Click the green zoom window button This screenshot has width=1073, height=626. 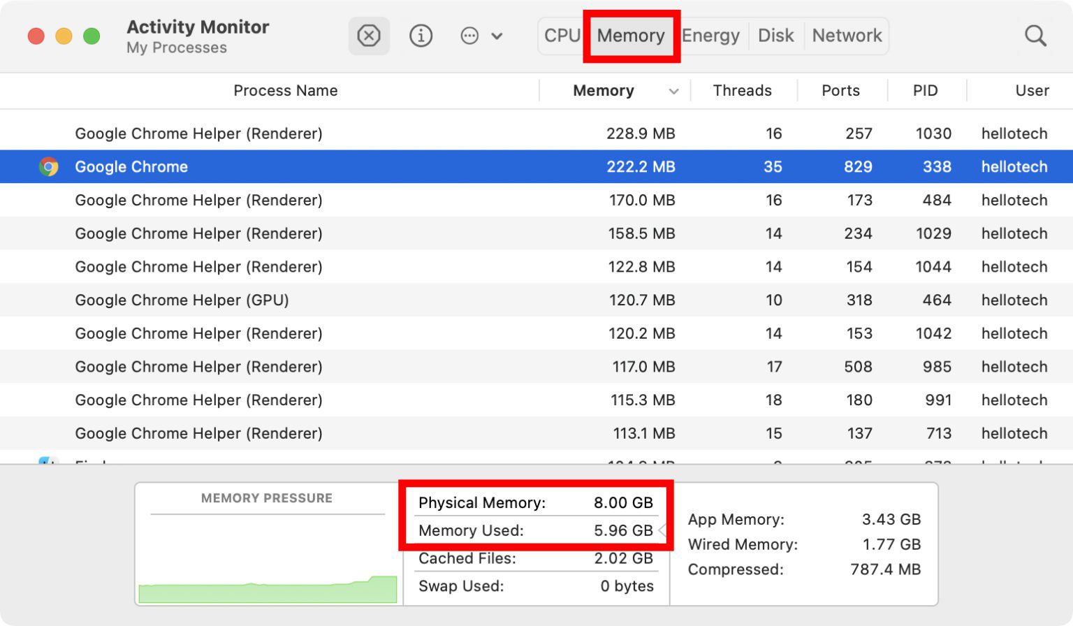(91, 36)
